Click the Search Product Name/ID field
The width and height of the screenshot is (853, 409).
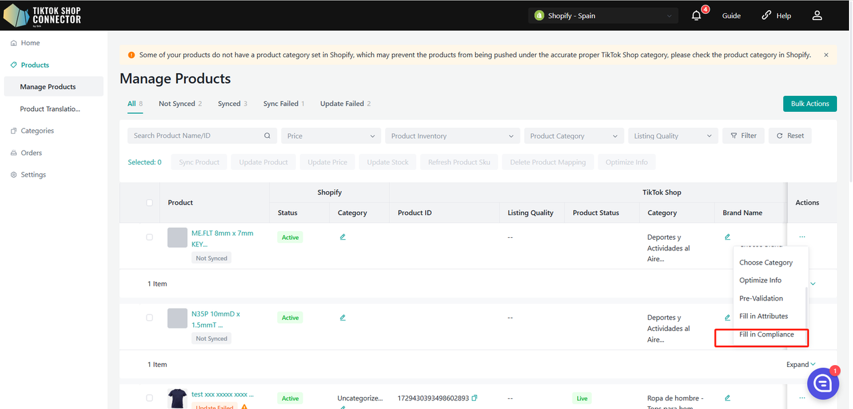197,136
